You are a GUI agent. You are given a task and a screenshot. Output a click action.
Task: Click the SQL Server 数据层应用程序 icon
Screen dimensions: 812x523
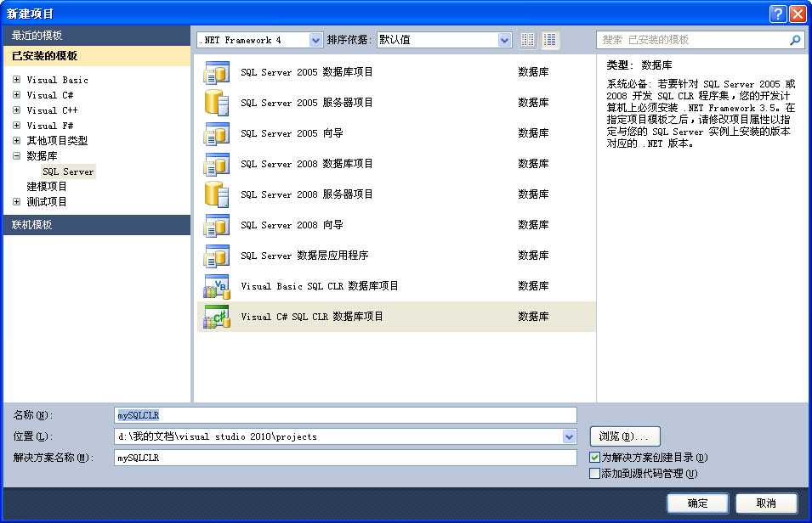(x=217, y=255)
